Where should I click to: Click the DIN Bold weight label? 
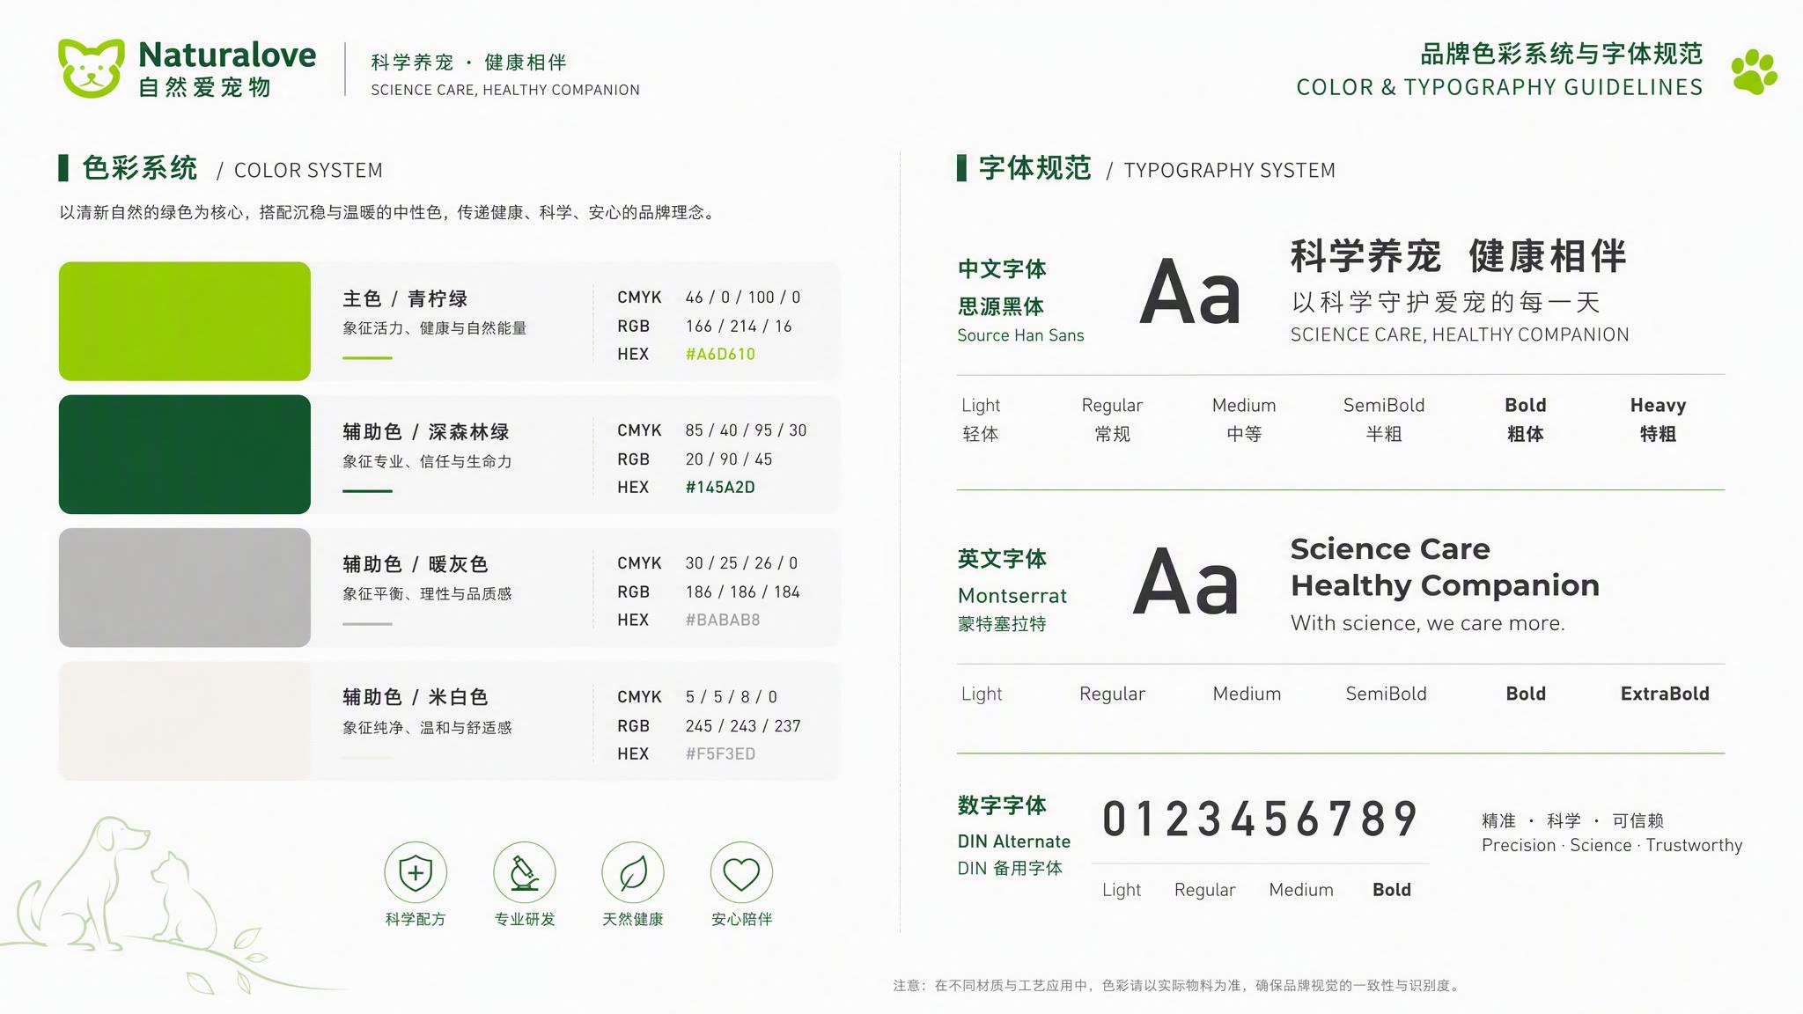tap(1392, 890)
